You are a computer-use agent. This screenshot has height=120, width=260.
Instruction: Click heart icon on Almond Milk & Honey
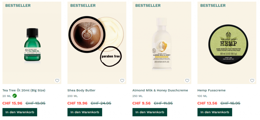(187, 81)
